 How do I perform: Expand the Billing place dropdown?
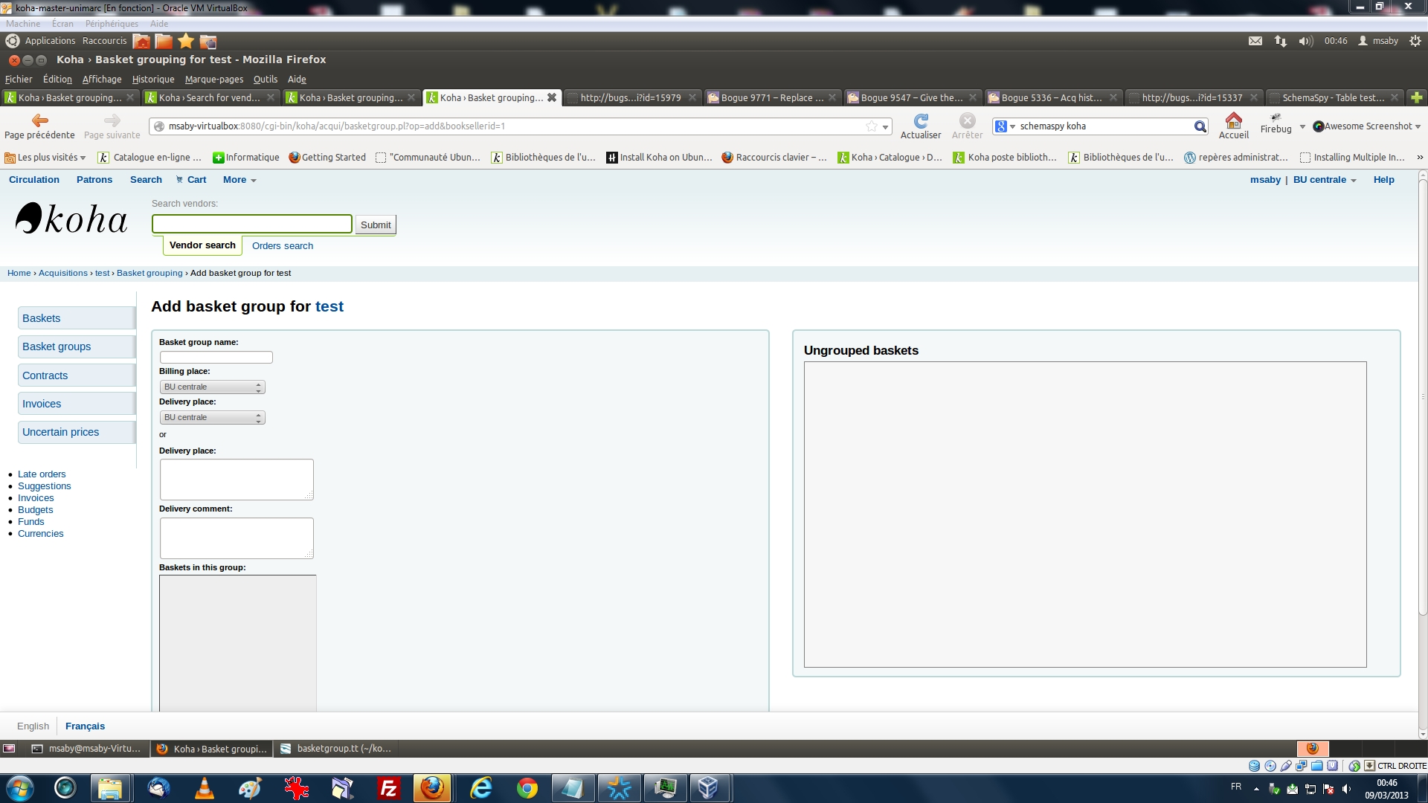(x=213, y=387)
